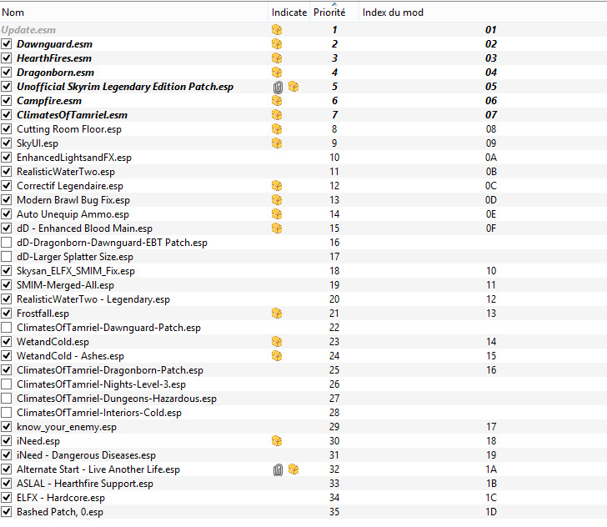Image resolution: width=607 pixels, height=527 pixels.
Task: Sort the list by the Nom column
Action: [133, 13]
